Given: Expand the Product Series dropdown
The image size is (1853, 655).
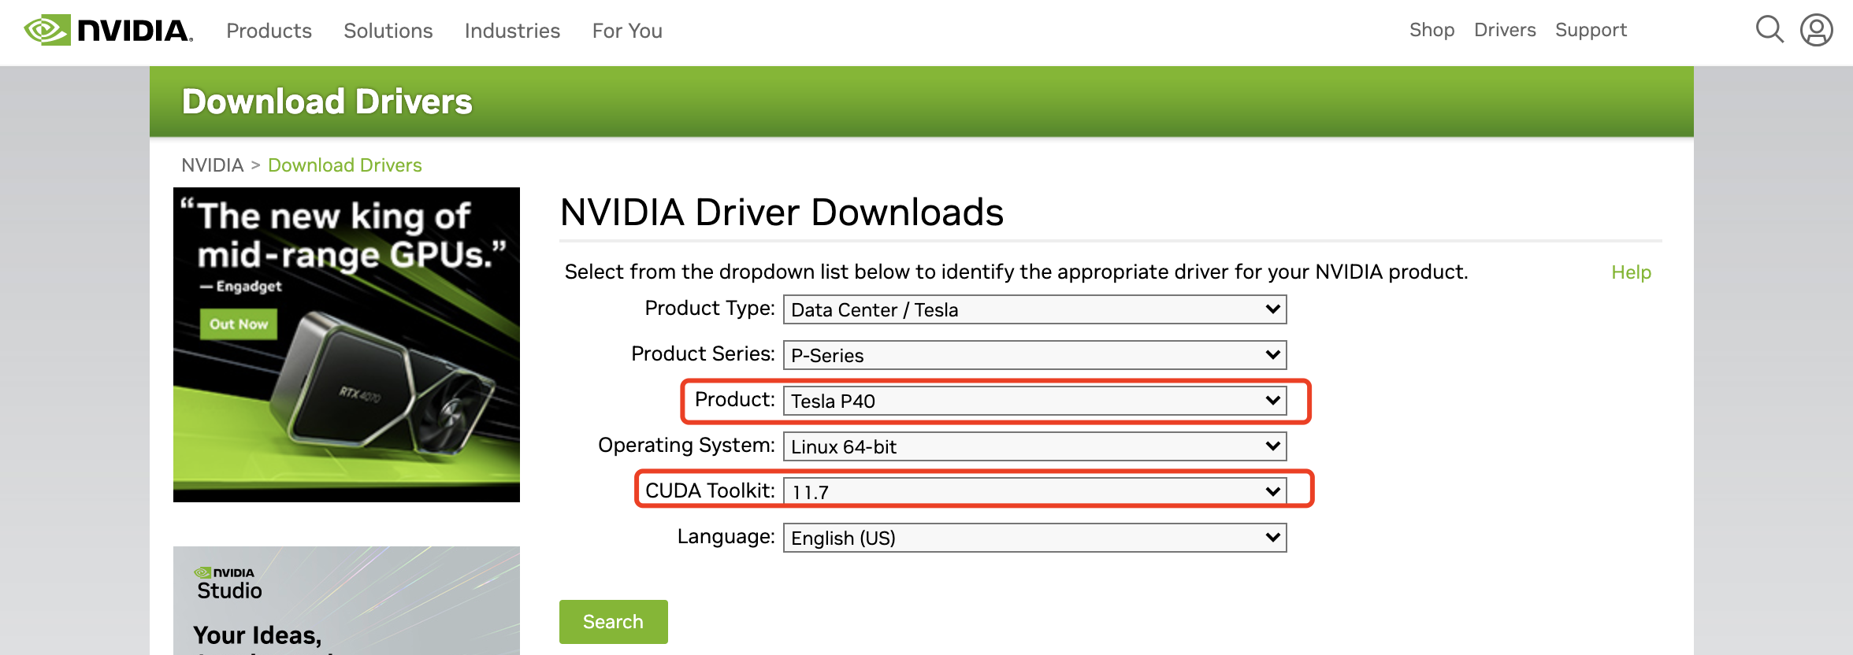Looking at the screenshot, I should click(1034, 355).
